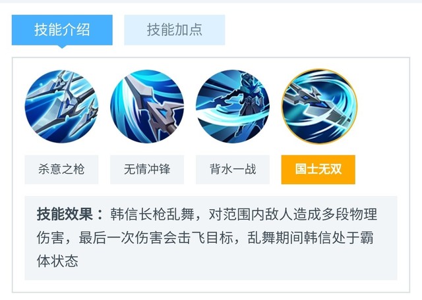This screenshot has height=300, width=422.
Task: Open the 技能加点 tab
Action: tap(174, 30)
